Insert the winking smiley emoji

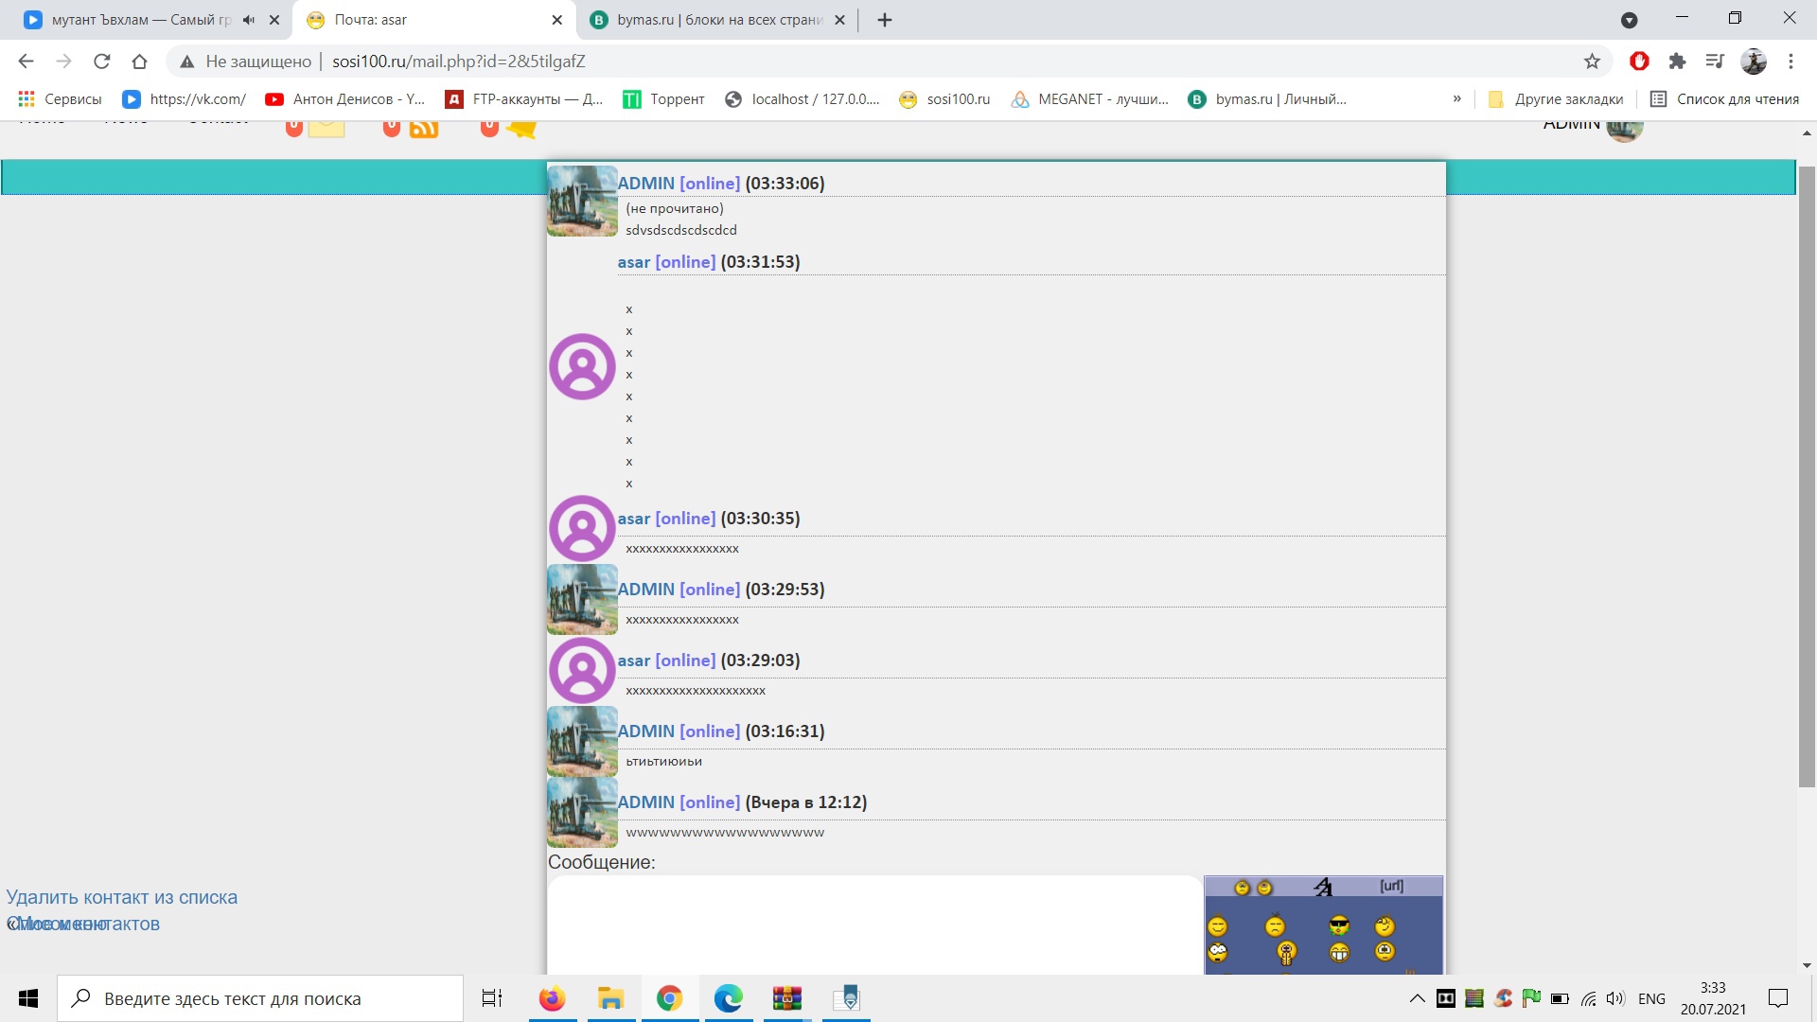pos(1385,925)
